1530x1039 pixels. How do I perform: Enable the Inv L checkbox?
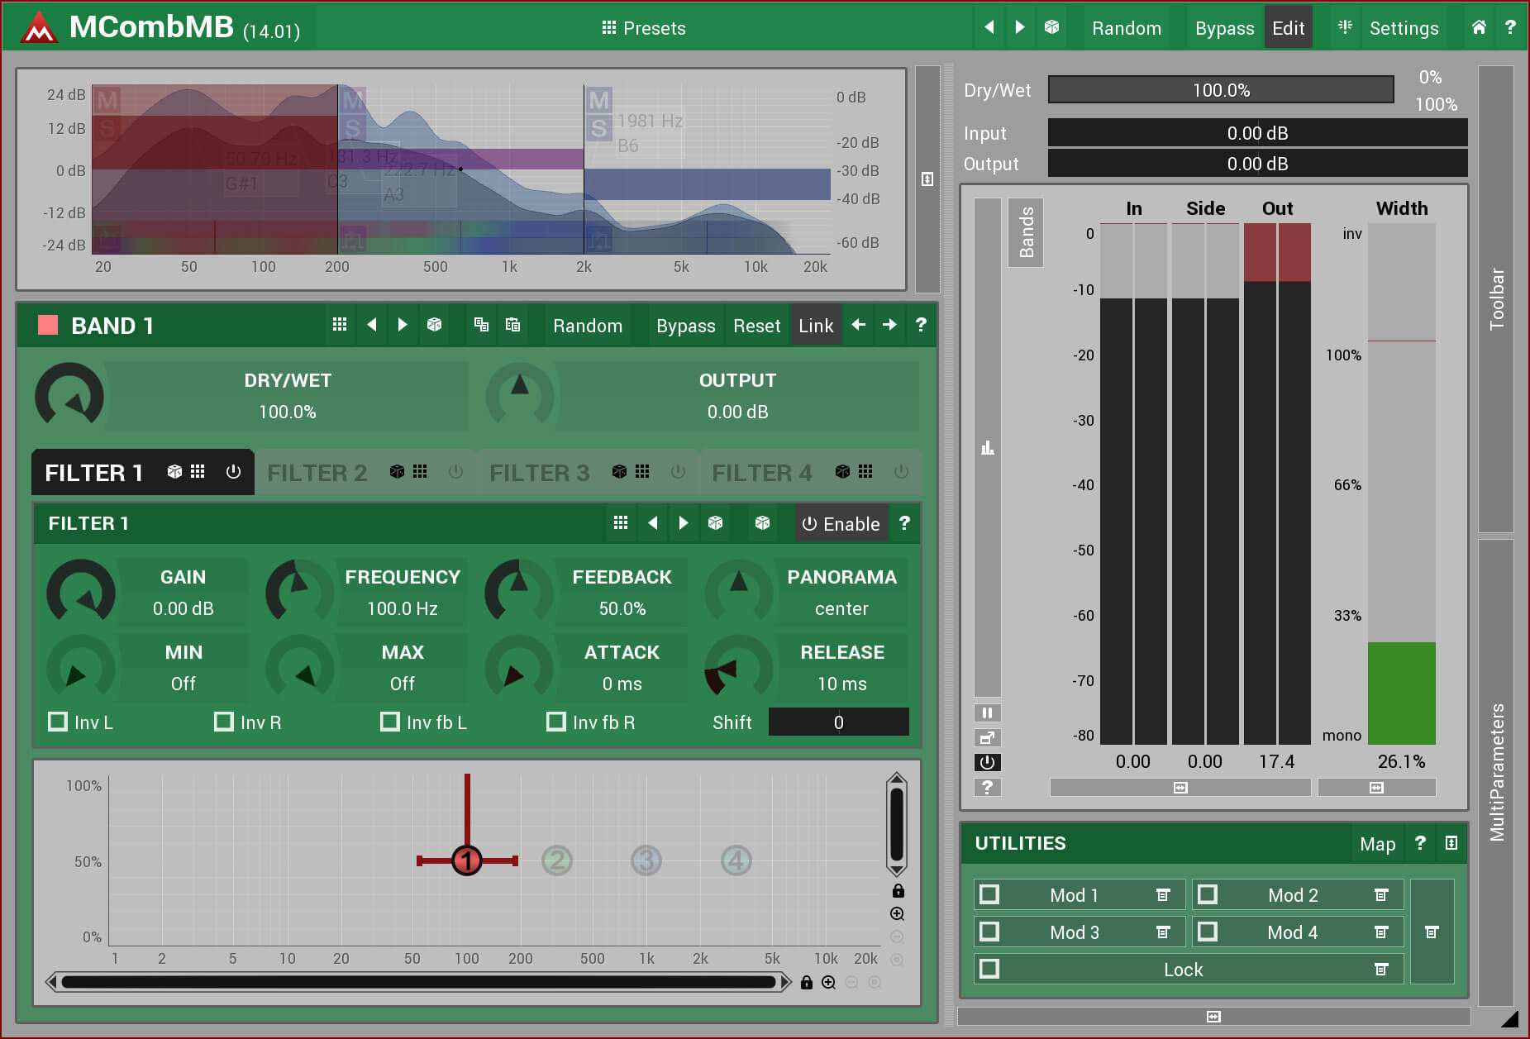58,722
